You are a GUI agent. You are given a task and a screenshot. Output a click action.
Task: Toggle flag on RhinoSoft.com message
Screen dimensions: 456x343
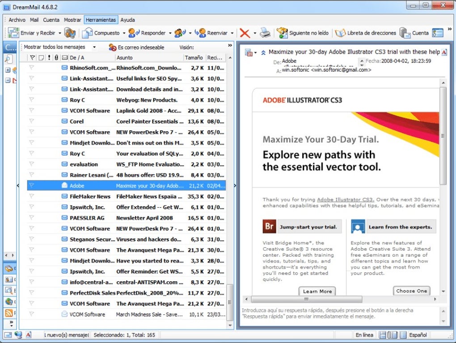(x=32, y=68)
